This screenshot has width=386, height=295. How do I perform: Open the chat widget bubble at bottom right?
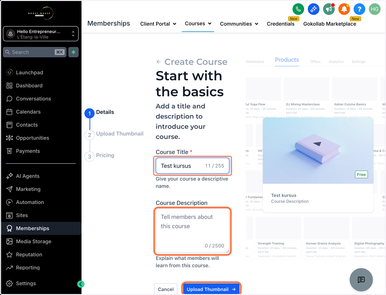pyautogui.click(x=361, y=280)
